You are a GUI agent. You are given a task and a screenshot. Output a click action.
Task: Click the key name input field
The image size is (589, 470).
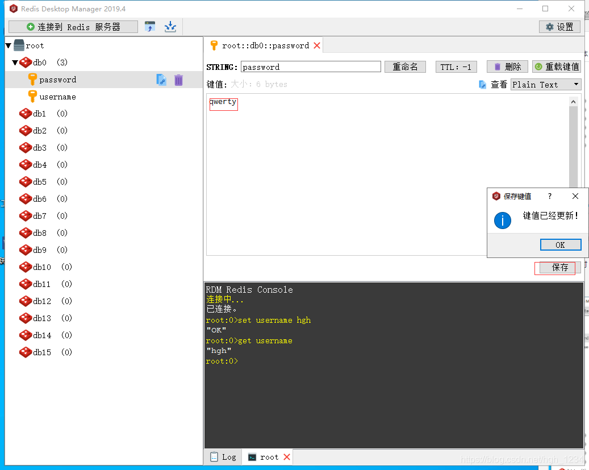pos(311,67)
